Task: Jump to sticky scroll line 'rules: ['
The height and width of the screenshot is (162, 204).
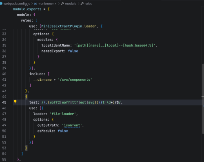Action: point(29,20)
